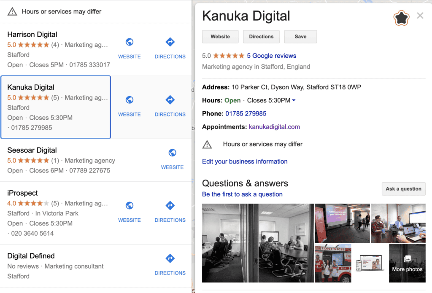Open the website devices mockup photo
This screenshot has width=432, height=293.
[x=370, y=263]
